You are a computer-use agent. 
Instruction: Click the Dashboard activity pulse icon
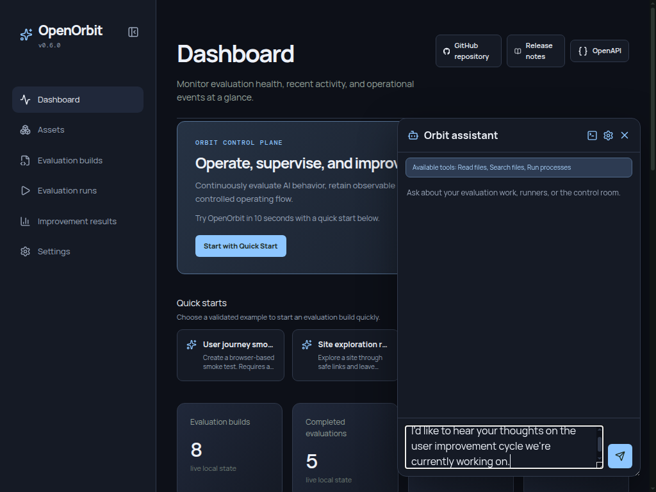(26, 99)
